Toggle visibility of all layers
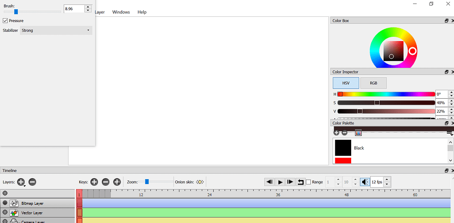Screen dimensions: 454x223 coord(5,193)
